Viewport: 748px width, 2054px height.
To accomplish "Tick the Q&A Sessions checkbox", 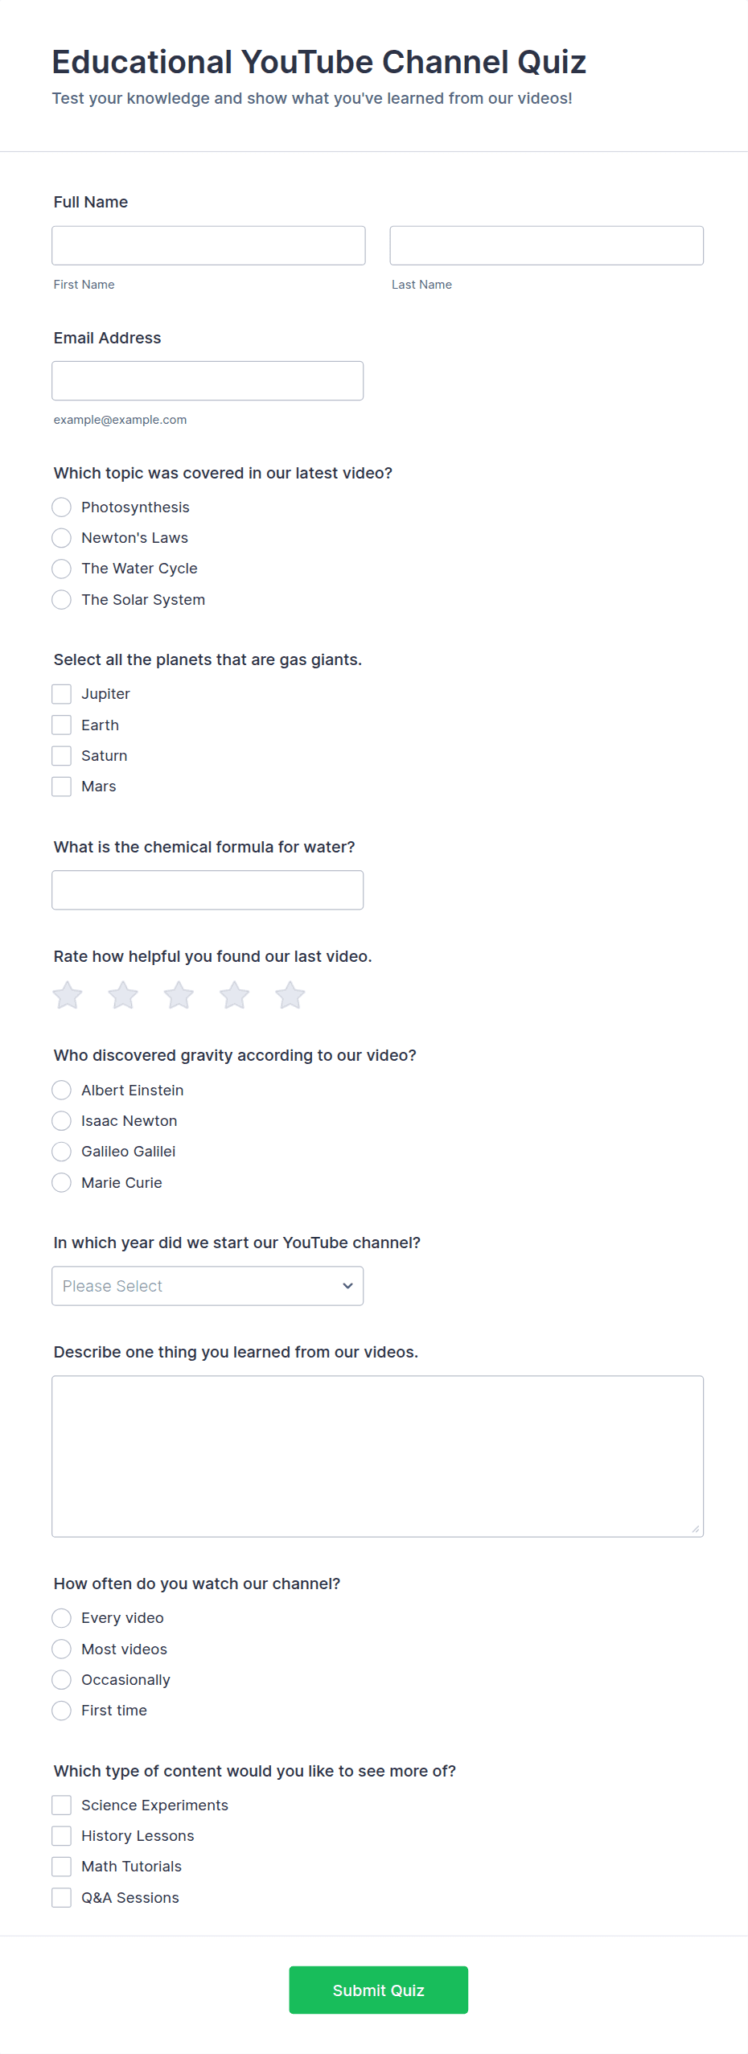I will [x=61, y=1898].
